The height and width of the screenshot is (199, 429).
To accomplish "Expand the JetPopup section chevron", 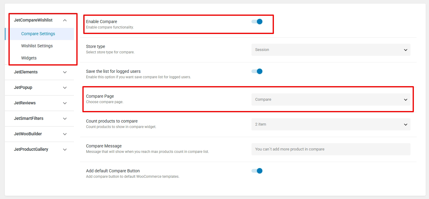I will pos(65,88).
